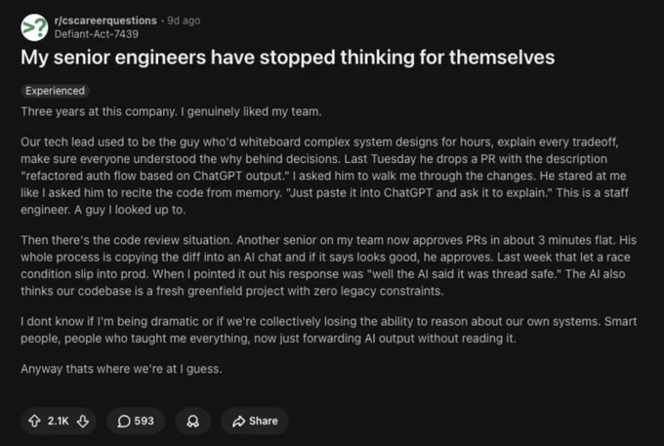The image size is (664, 446).
Task: View the Defiant-Act-7439 user profile
Action: pos(96,34)
